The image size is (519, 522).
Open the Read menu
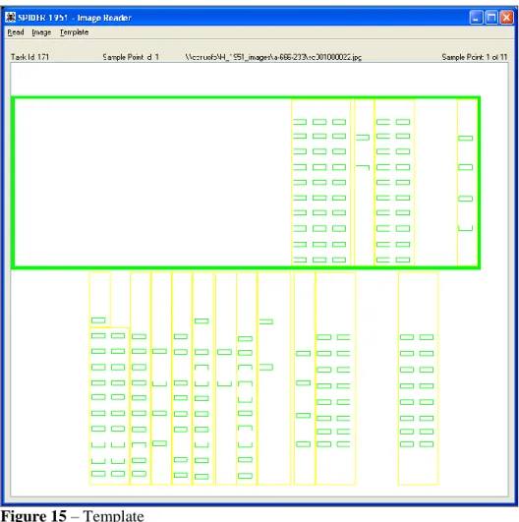[16, 32]
